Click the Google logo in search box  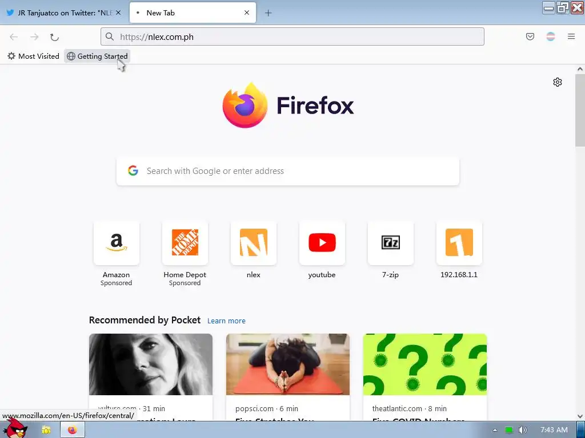point(133,171)
